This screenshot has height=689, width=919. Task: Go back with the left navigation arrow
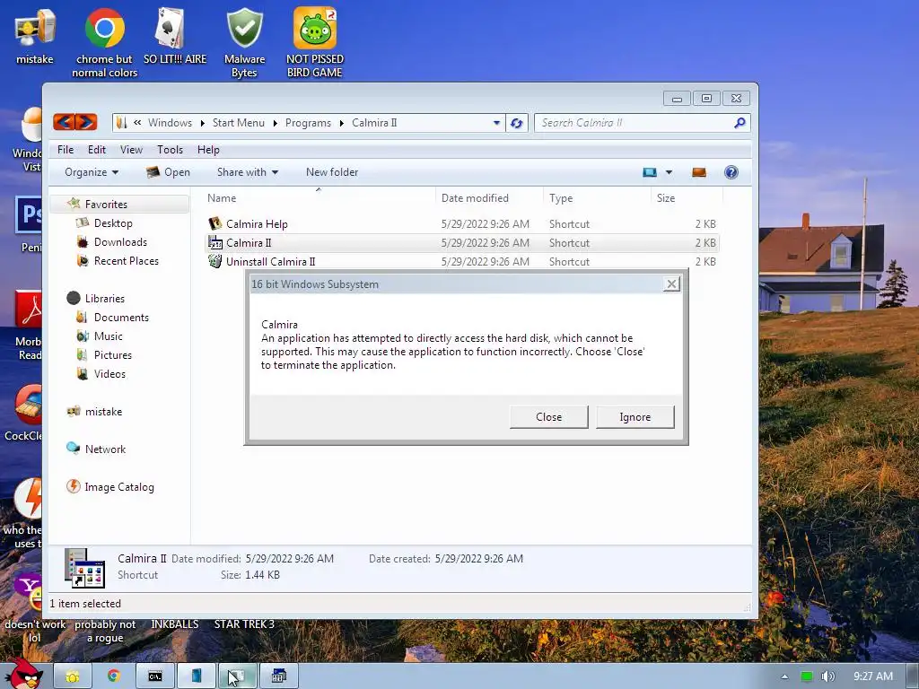64,122
